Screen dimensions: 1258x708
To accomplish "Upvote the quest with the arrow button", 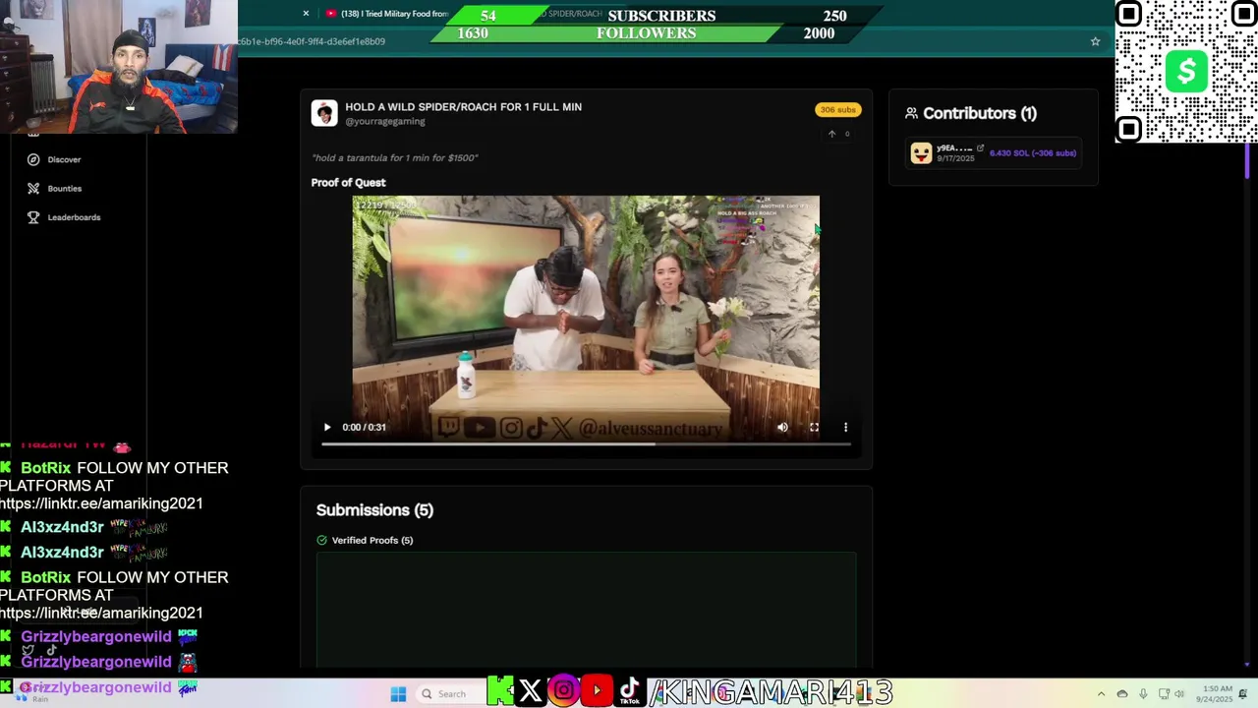I will click(x=831, y=134).
